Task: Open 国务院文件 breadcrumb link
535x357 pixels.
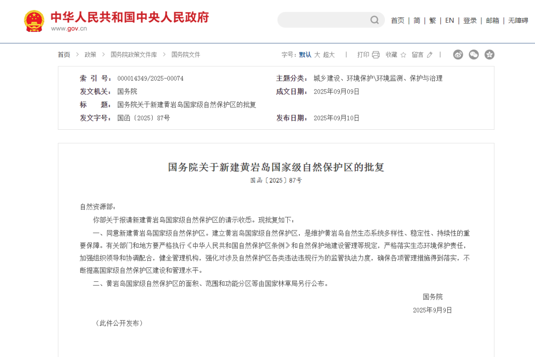Action: click(x=186, y=54)
